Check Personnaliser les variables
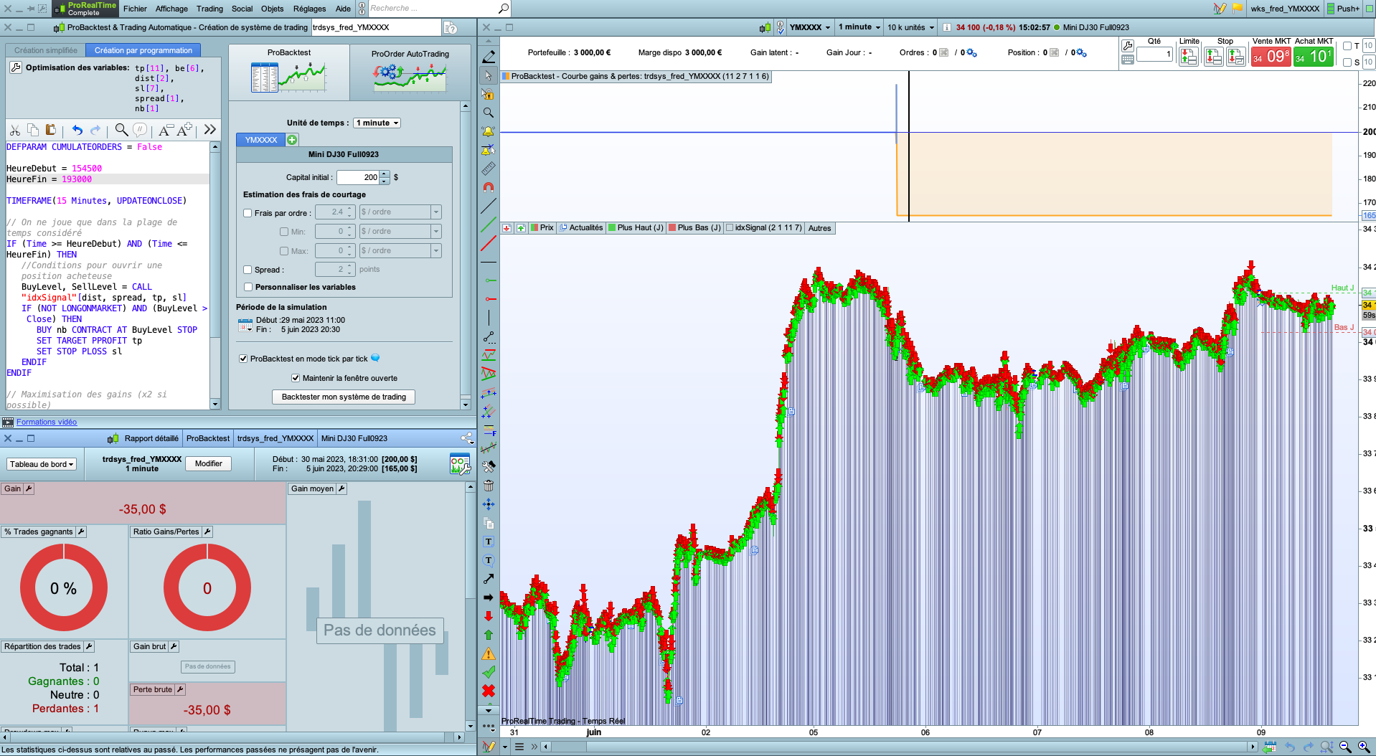The image size is (1376, 756). click(x=248, y=287)
